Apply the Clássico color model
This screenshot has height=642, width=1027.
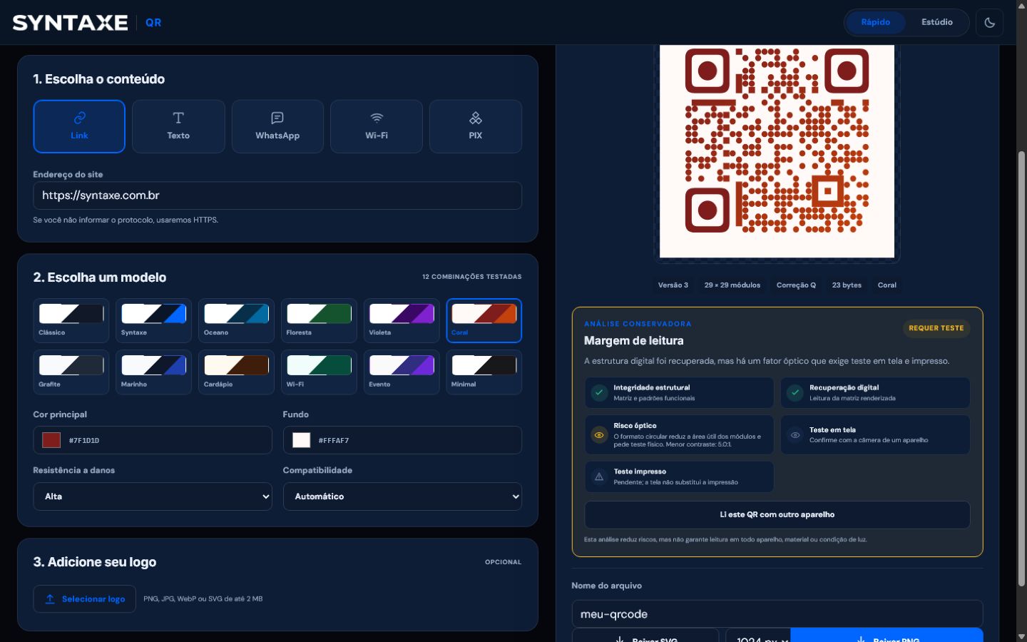click(x=71, y=320)
